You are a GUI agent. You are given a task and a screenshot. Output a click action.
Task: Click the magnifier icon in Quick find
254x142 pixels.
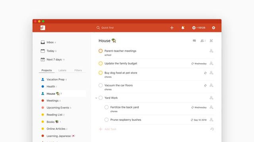point(98,28)
